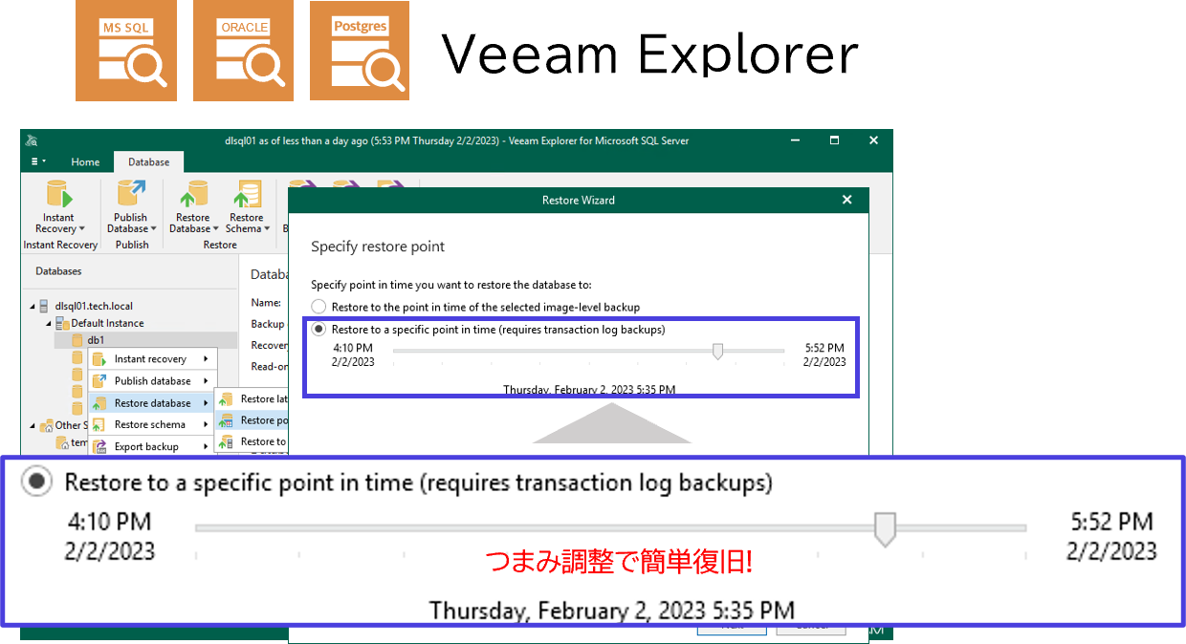Select dlsql01.tech.local in the tree
Viewport: 1186px width, 644px height.
pos(94,306)
